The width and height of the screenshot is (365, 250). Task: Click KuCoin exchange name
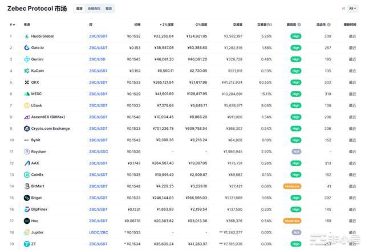[x=38, y=71]
